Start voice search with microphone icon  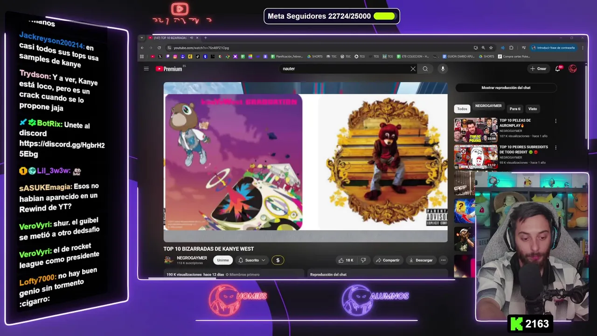click(443, 69)
